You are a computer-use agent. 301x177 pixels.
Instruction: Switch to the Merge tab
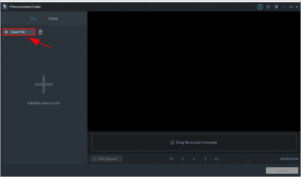(x=53, y=18)
